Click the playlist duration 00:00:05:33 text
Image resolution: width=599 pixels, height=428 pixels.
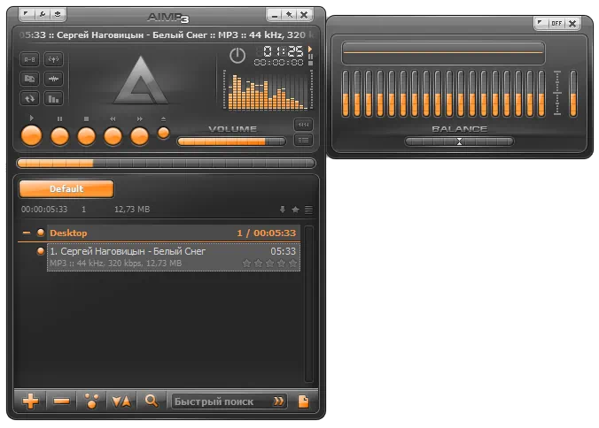pyautogui.click(x=44, y=210)
